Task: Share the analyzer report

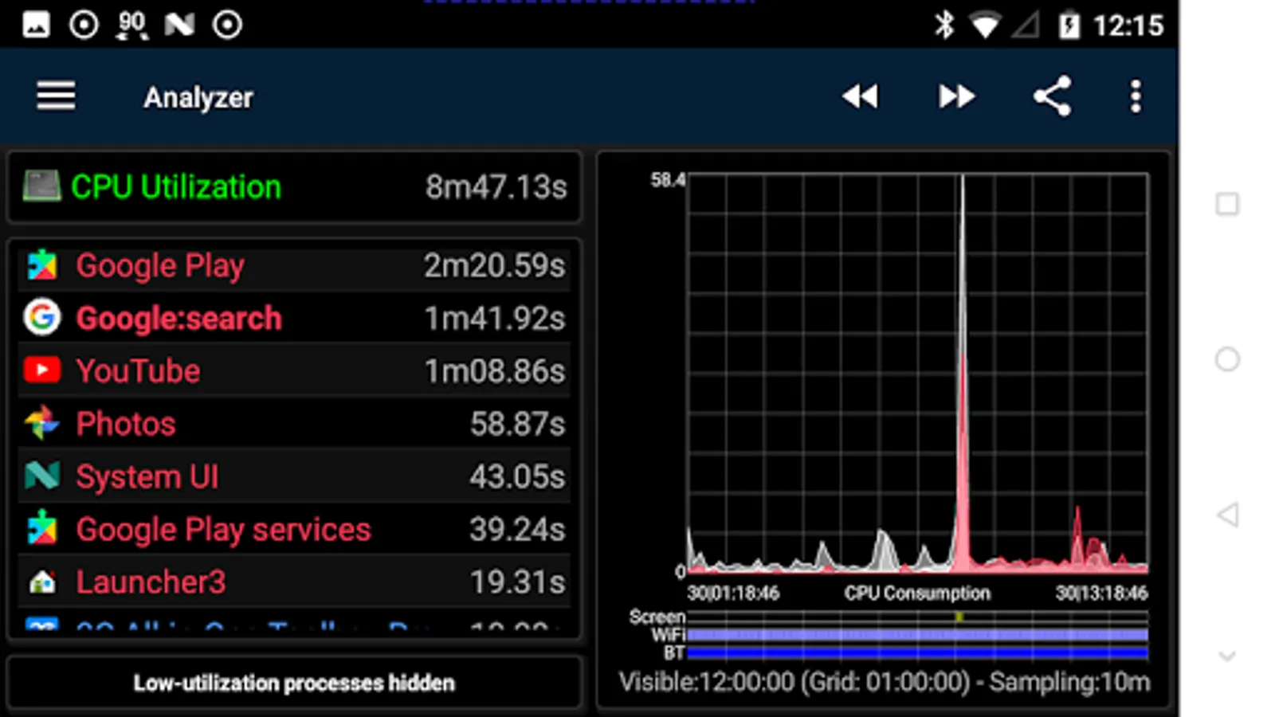Action: (1052, 96)
